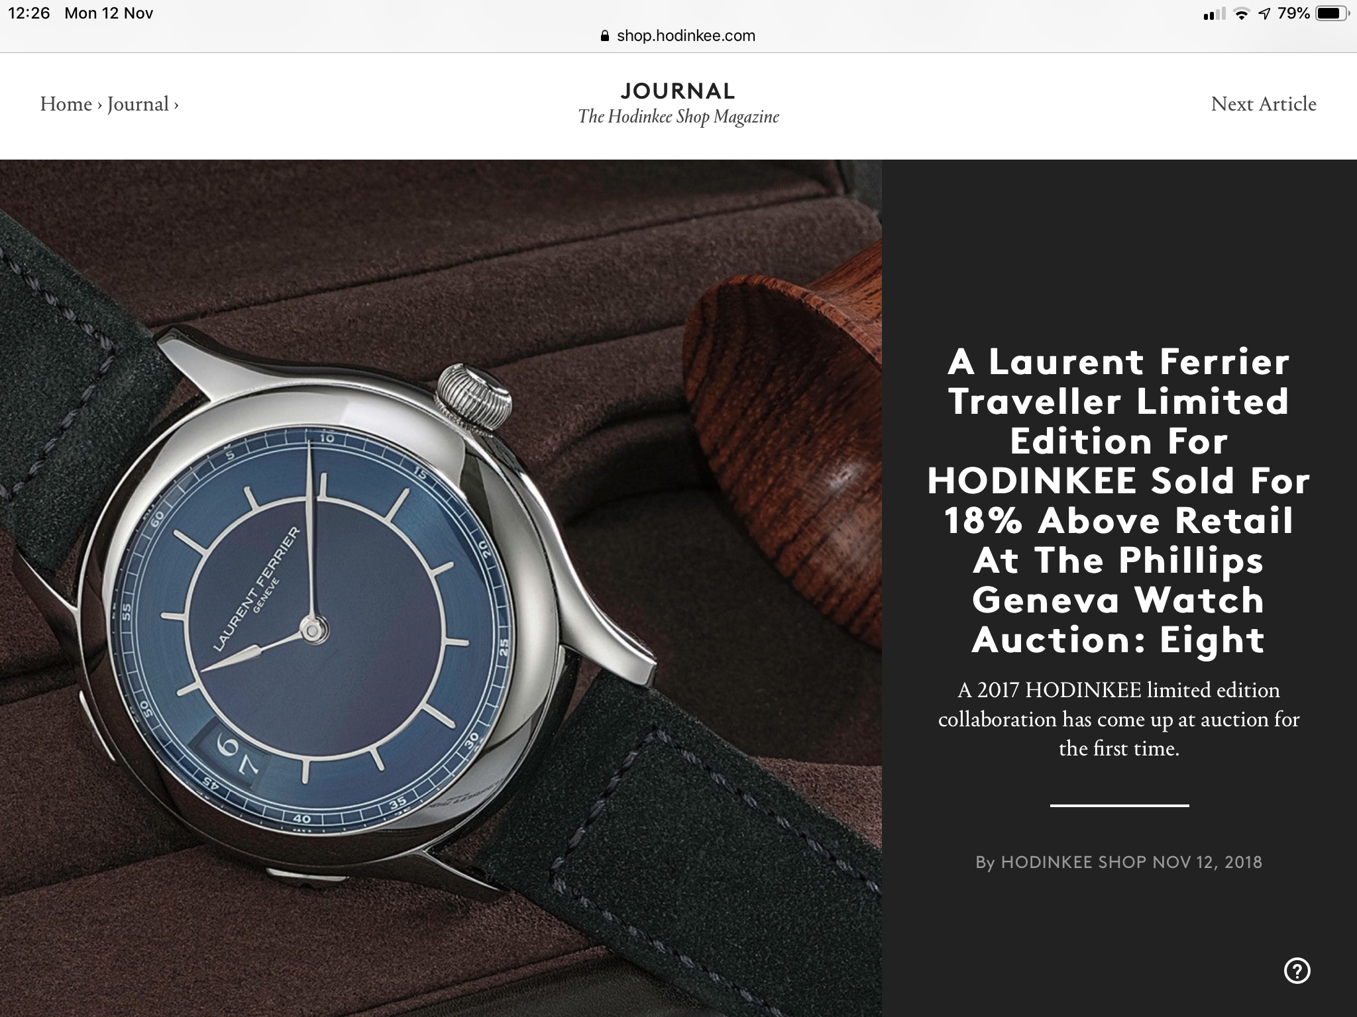Click the article subtitle about 2017 collaboration

point(1118,719)
